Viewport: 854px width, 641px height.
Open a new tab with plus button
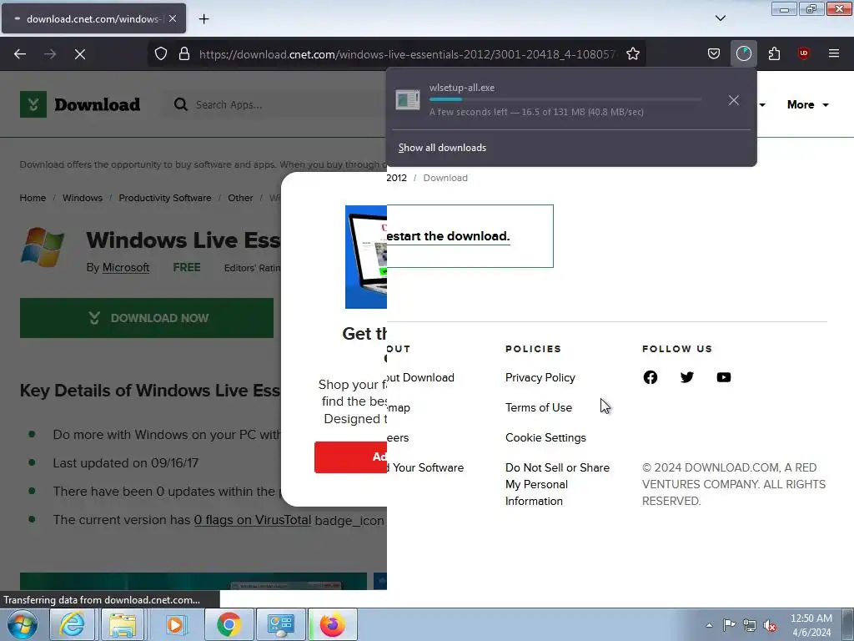[x=203, y=19]
